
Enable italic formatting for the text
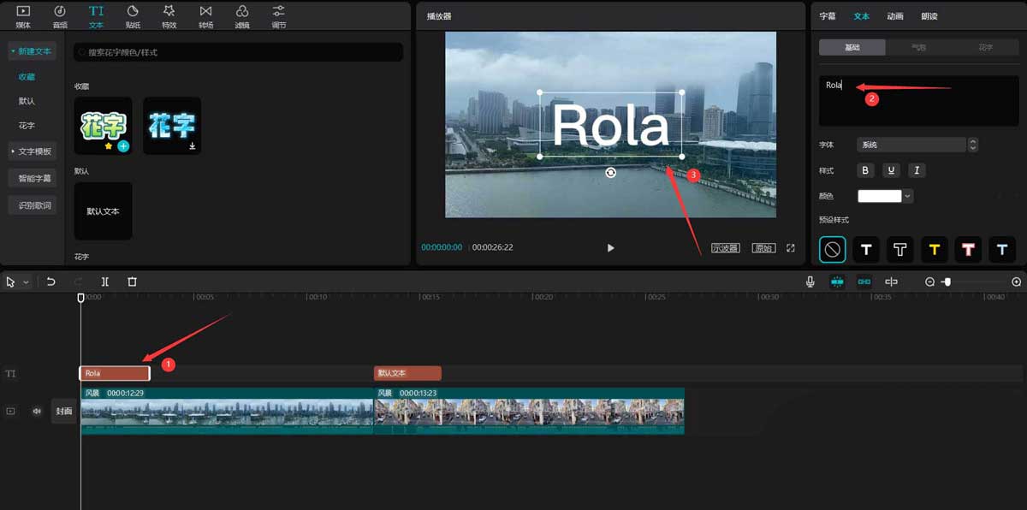point(917,170)
